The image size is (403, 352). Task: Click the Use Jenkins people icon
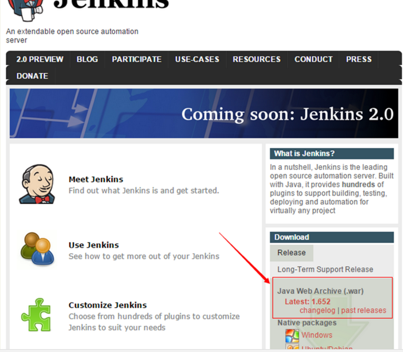pyautogui.click(x=37, y=249)
